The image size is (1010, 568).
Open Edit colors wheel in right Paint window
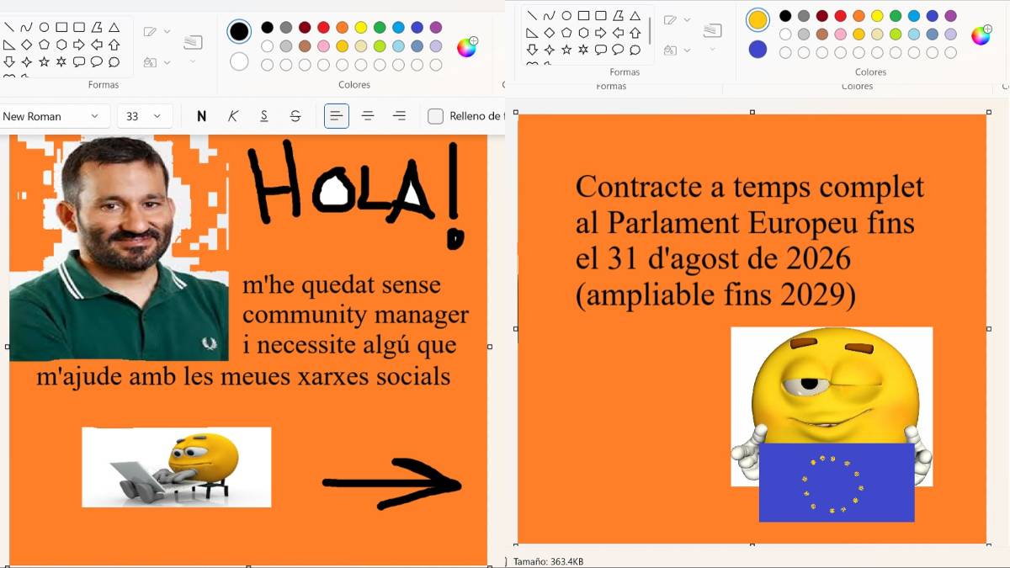pyautogui.click(x=981, y=35)
